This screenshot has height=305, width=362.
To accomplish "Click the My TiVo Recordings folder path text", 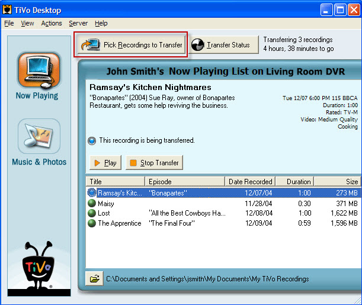I will [x=207, y=279].
